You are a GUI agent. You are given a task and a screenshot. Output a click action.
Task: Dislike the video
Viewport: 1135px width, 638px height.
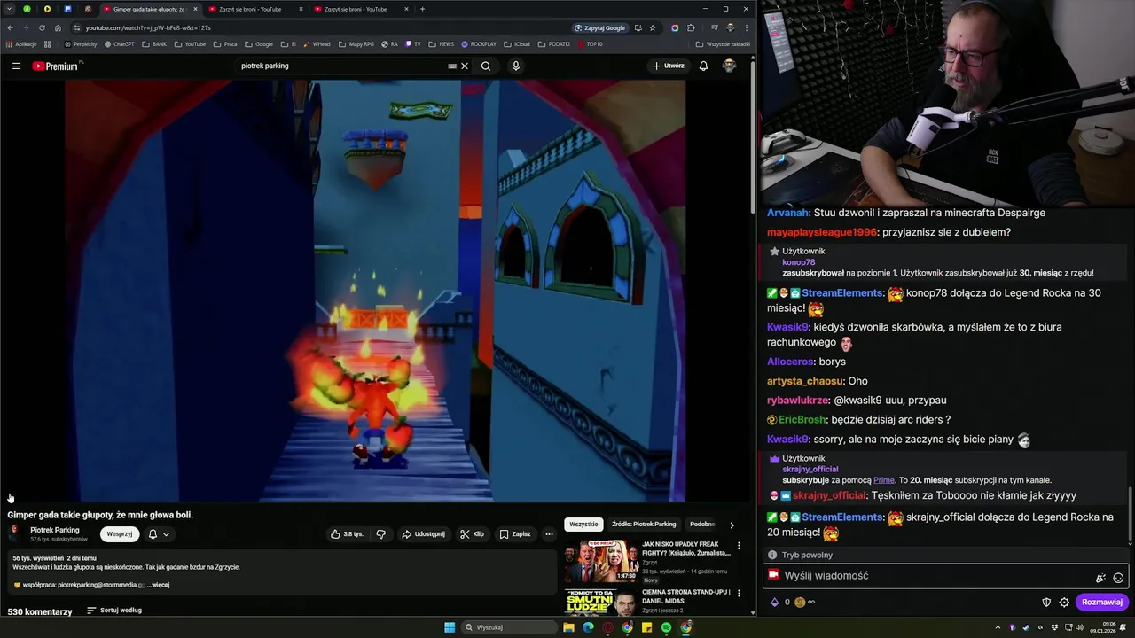click(381, 534)
